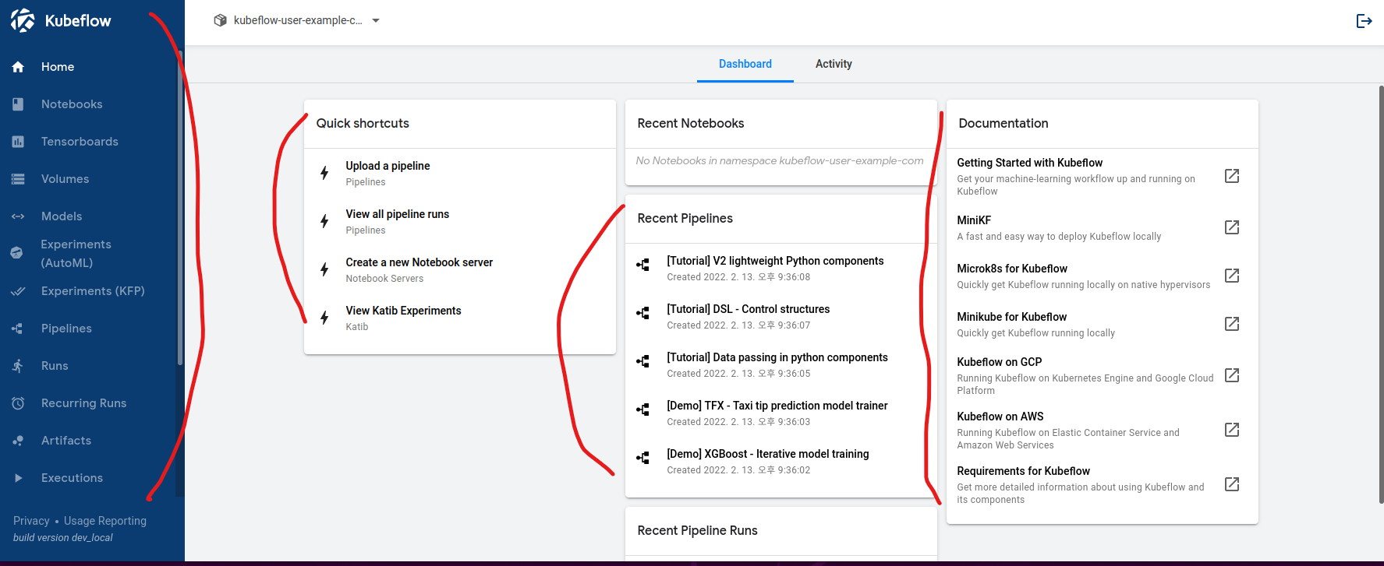Click lightning icon beside View all pipeline runs
The width and height of the screenshot is (1384, 566).
coord(324,221)
